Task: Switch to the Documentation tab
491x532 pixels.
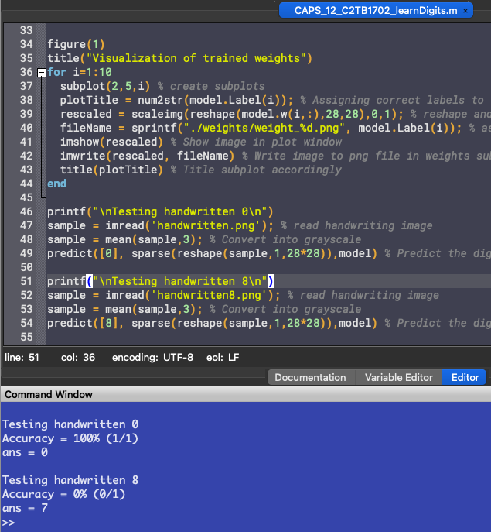Action: click(x=310, y=377)
